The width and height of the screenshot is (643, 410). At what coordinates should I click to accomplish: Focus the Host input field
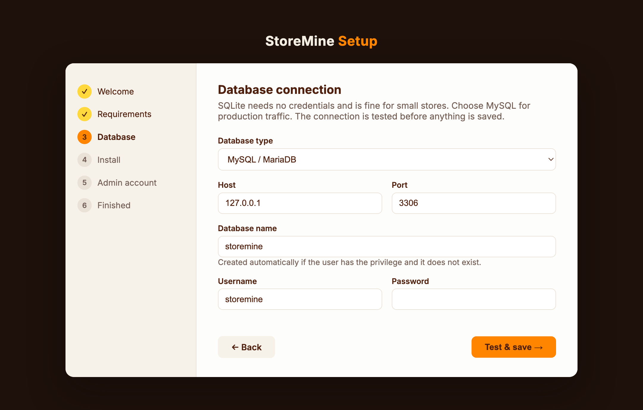click(x=300, y=203)
